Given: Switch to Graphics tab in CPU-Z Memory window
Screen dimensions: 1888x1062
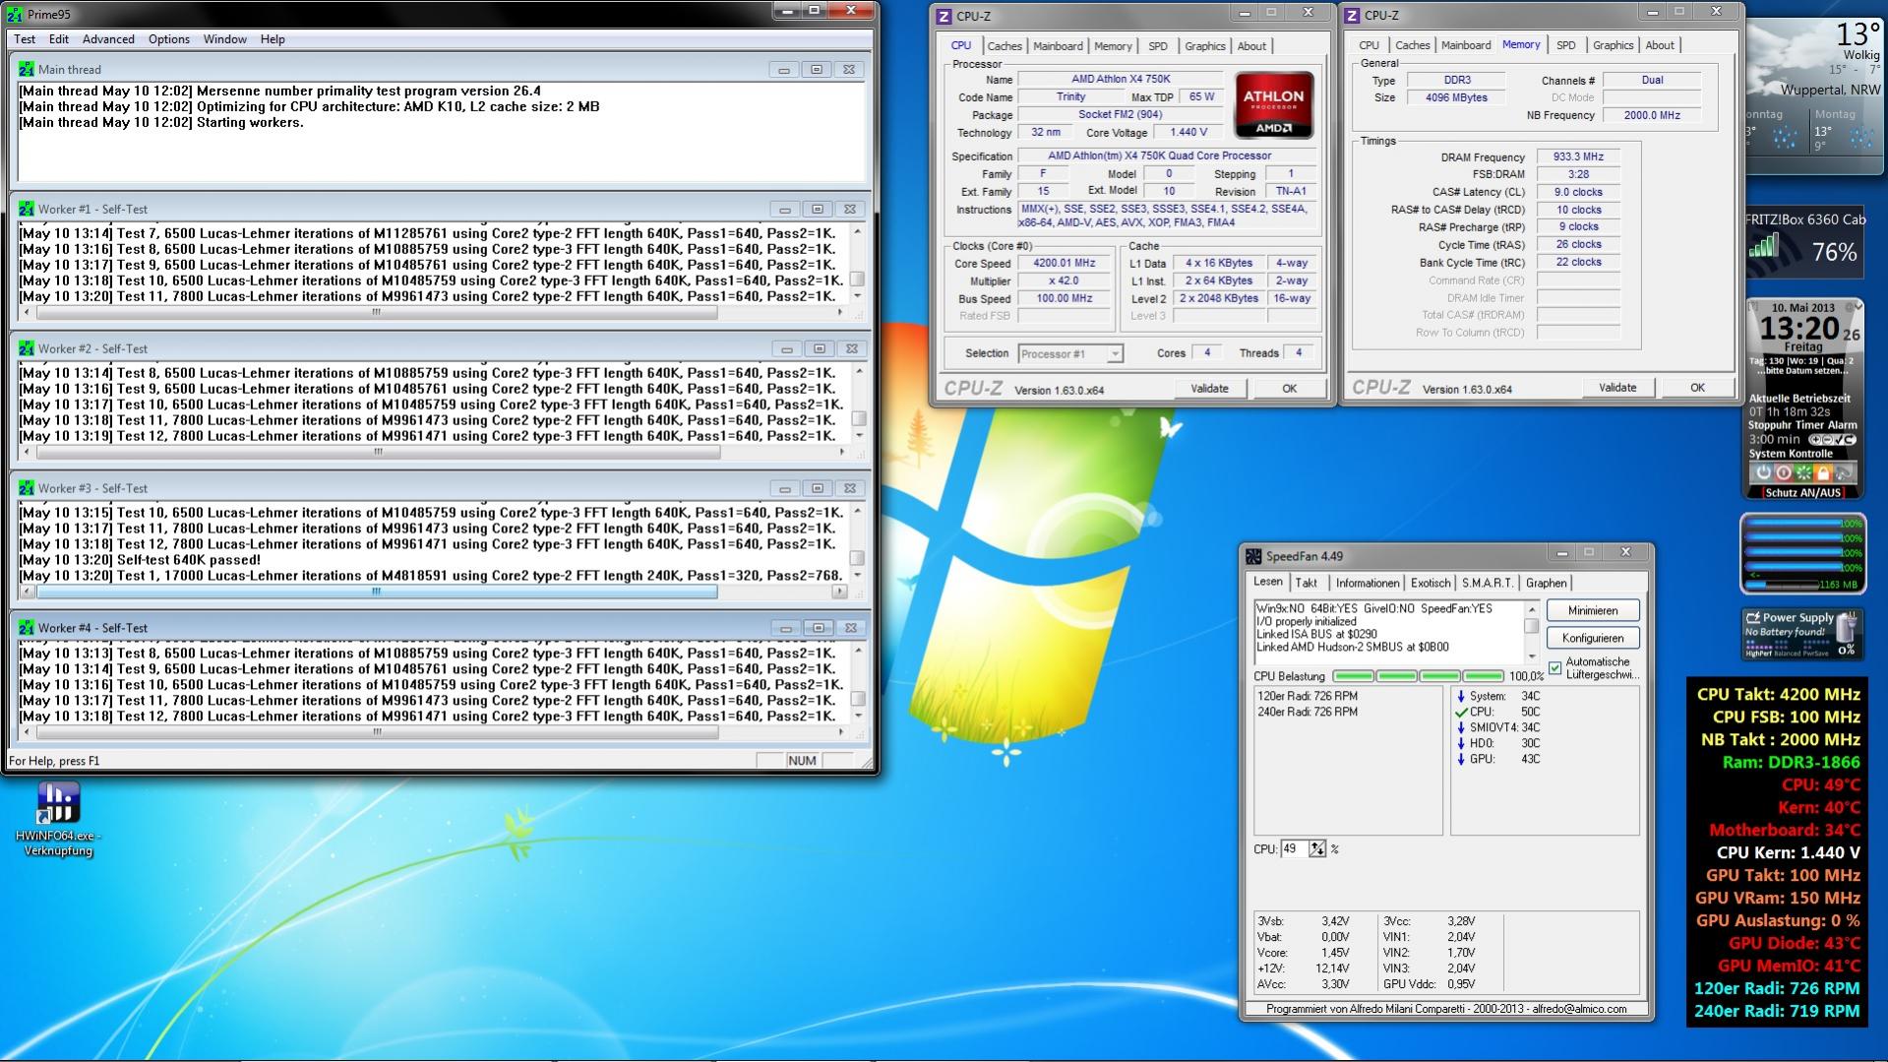Looking at the screenshot, I should tap(1614, 45).
